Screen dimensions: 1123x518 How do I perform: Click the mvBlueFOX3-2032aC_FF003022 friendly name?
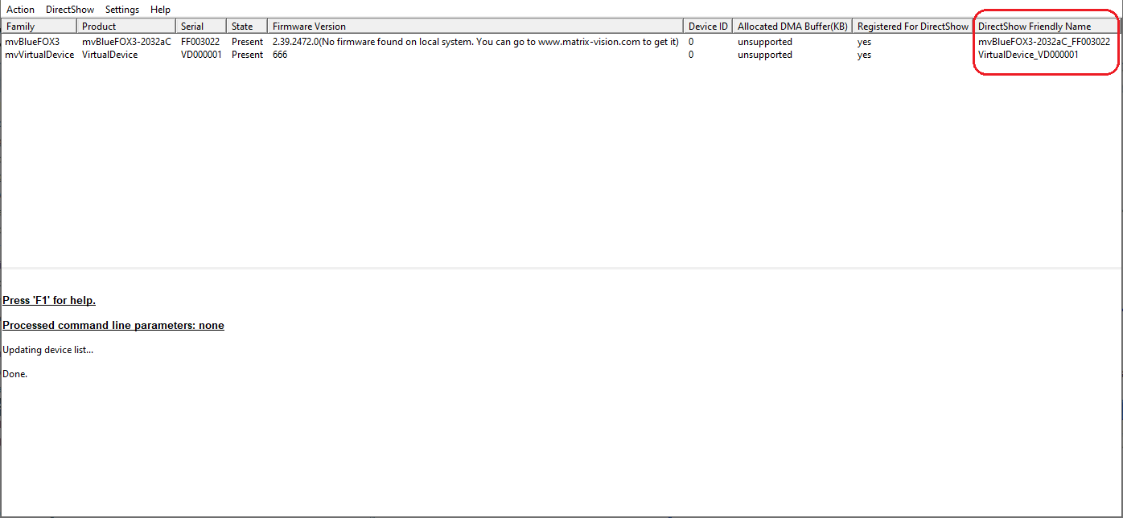tap(1043, 42)
